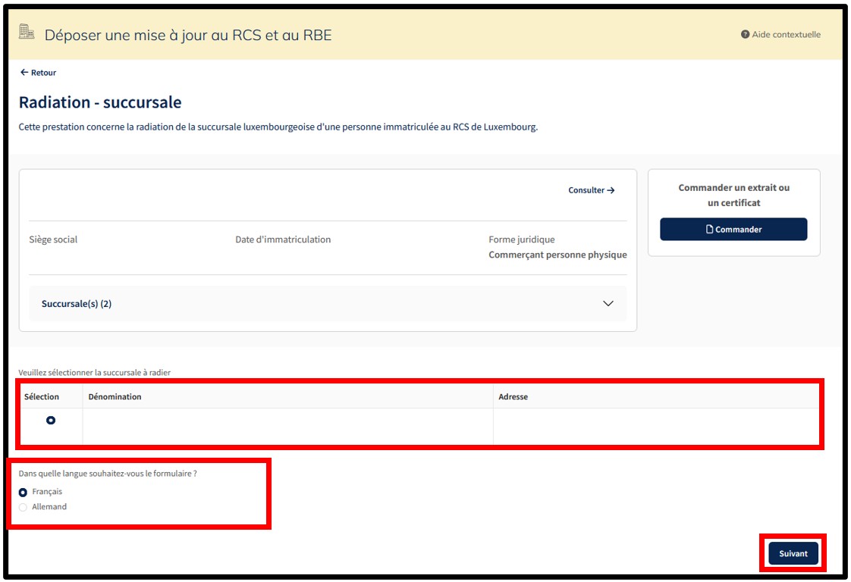
Task: Choose Allemand as form language
Action: [24, 508]
